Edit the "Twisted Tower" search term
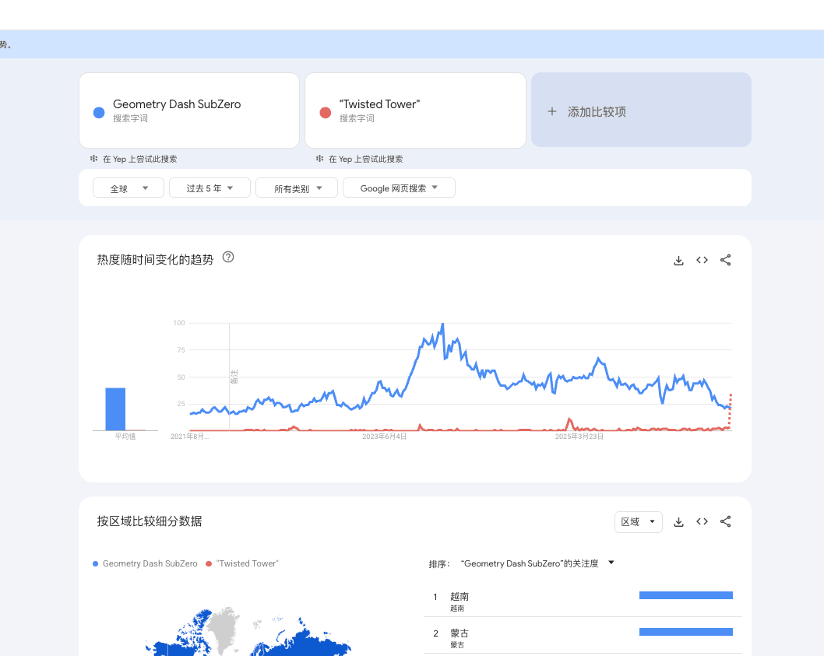Screen dimensions: 824x656 415,111
